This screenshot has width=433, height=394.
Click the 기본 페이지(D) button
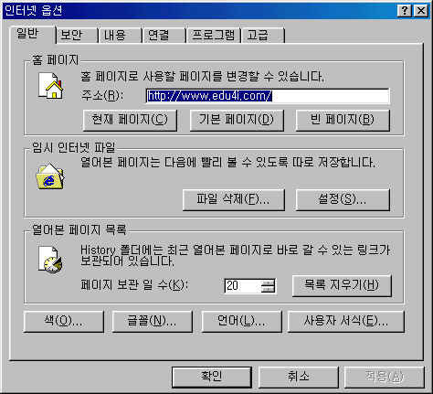click(237, 121)
